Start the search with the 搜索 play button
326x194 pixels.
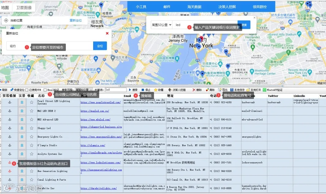click(133, 90)
